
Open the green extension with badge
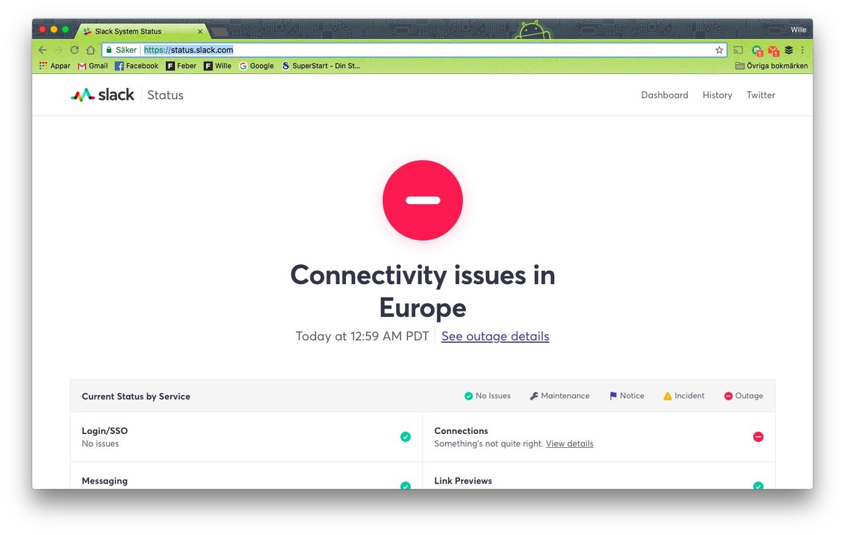point(757,50)
